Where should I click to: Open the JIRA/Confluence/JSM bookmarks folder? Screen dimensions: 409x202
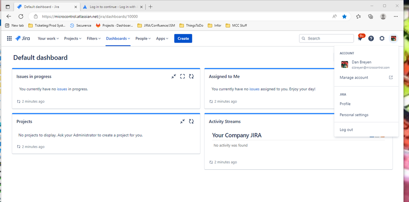(x=156, y=25)
